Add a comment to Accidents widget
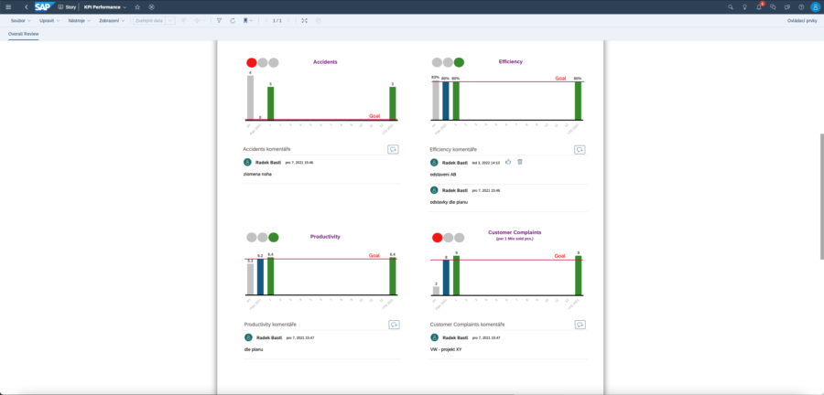Viewport: 824px width, 395px height. pos(393,149)
